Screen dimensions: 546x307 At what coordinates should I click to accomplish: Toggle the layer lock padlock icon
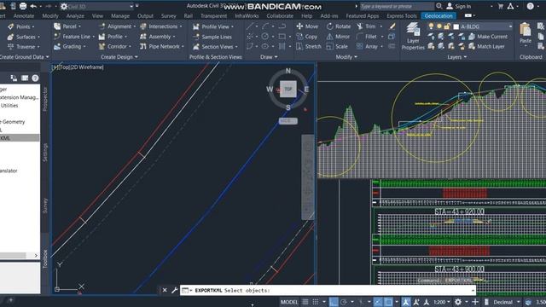pos(447,26)
